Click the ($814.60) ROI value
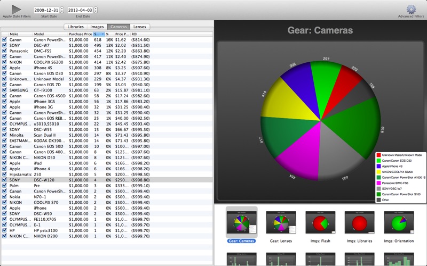The image size is (427, 266). click(x=140, y=39)
